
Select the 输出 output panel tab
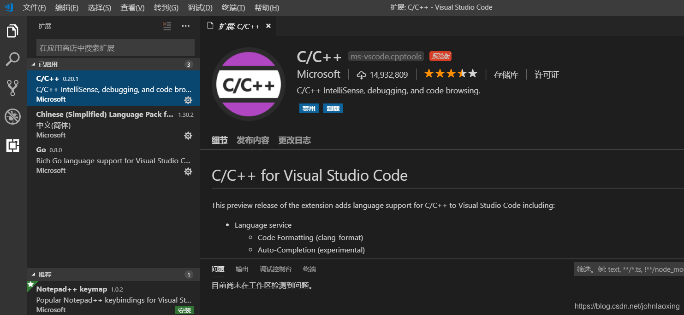[x=242, y=269]
